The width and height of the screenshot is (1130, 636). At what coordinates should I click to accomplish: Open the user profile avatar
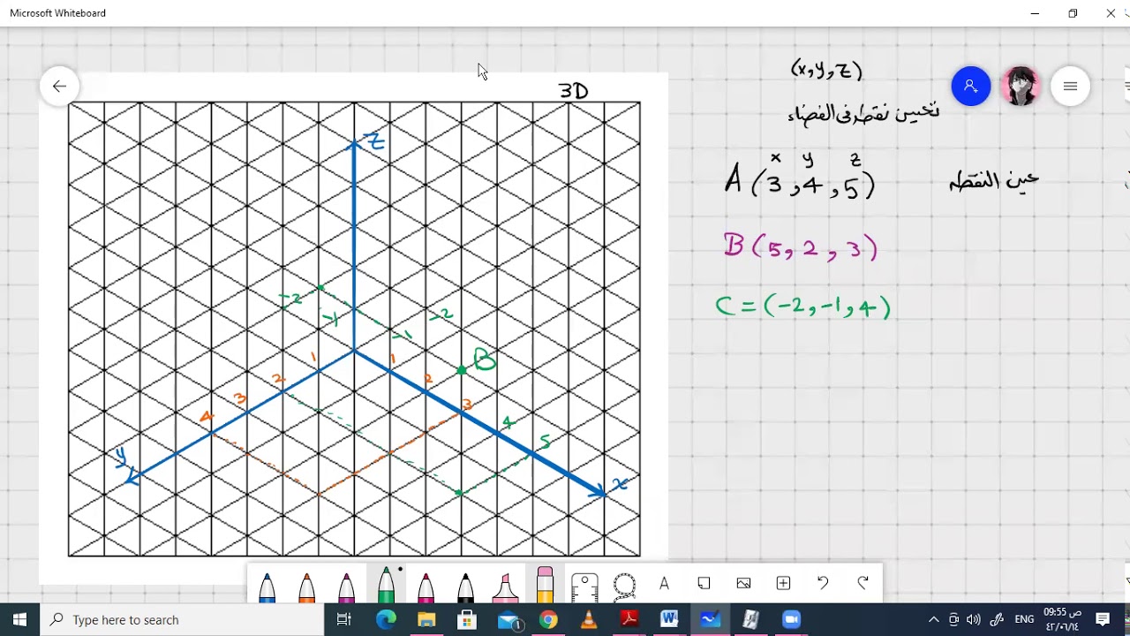1021,86
